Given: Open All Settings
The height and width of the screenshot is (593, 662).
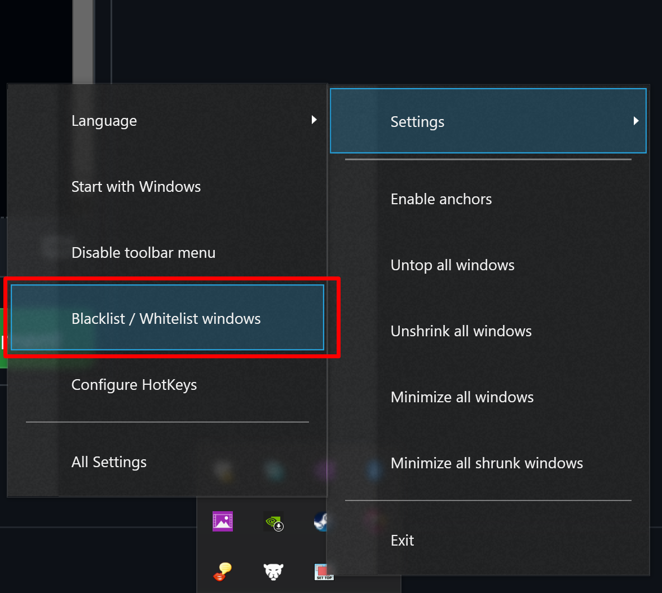Looking at the screenshot, I should coord(109,462).
